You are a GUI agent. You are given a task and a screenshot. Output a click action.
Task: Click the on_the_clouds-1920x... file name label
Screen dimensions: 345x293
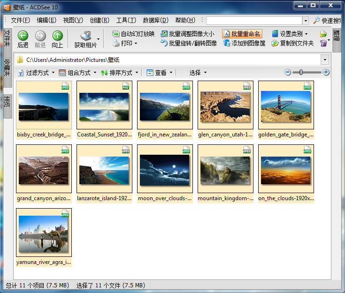pyautogui.click(x=286, y=198)
